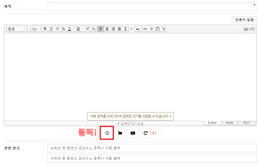Open background color dropdown arrow
The width and height of the screenshot is (259, 165).
tap(83, 29)
